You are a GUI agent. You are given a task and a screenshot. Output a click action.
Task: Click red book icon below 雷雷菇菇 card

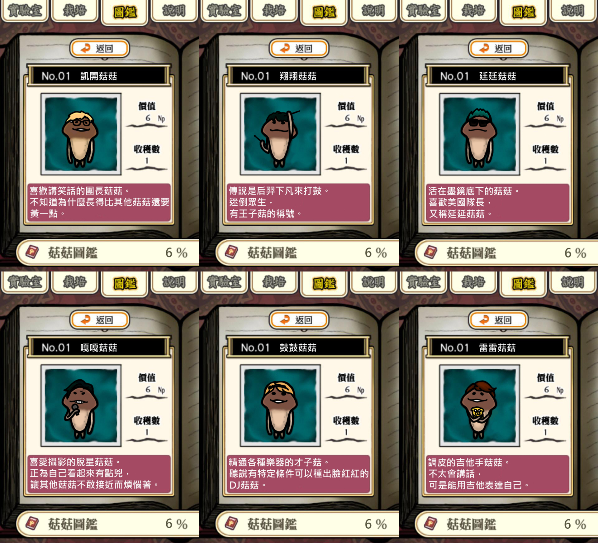pyautogui.click(x=431, y=523)
